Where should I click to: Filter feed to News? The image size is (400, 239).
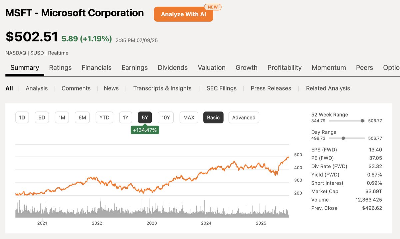111,88
